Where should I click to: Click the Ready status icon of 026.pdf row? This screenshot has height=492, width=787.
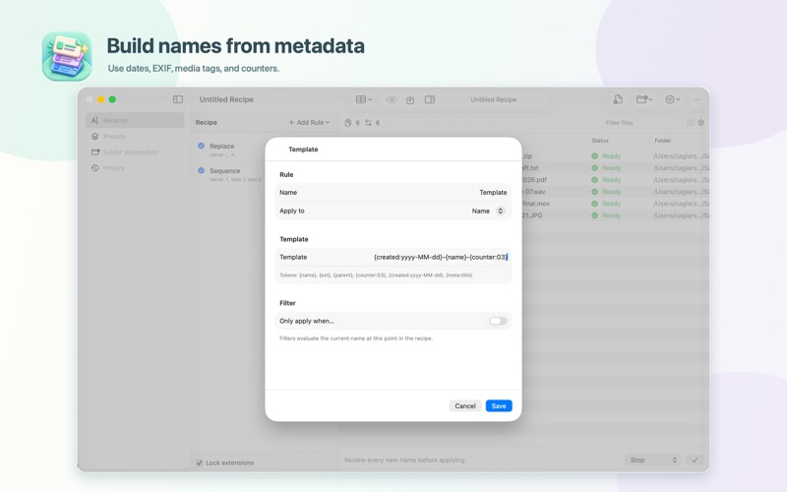tap(594, 180)
